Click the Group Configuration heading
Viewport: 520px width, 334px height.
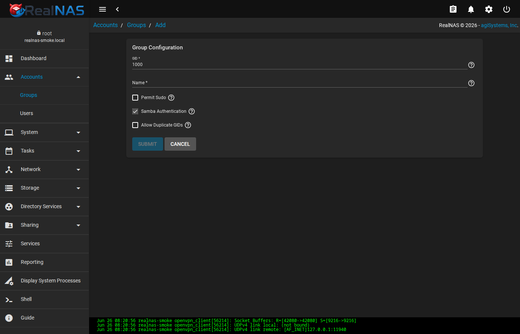[x=157, y=48]
